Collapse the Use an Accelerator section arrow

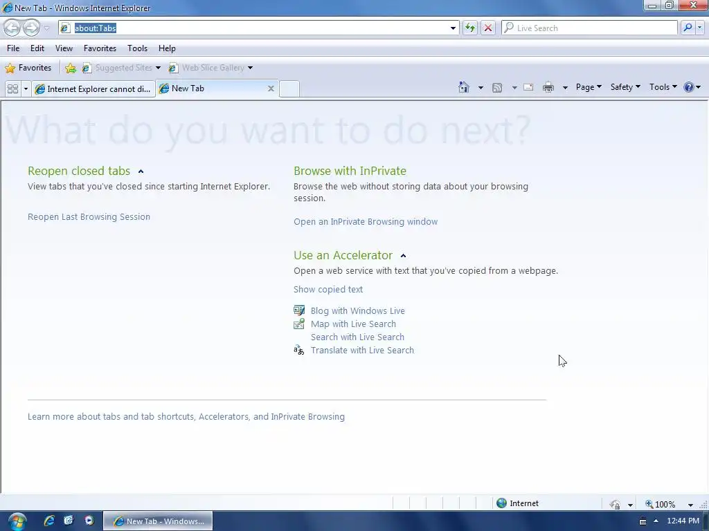(404, 256)
